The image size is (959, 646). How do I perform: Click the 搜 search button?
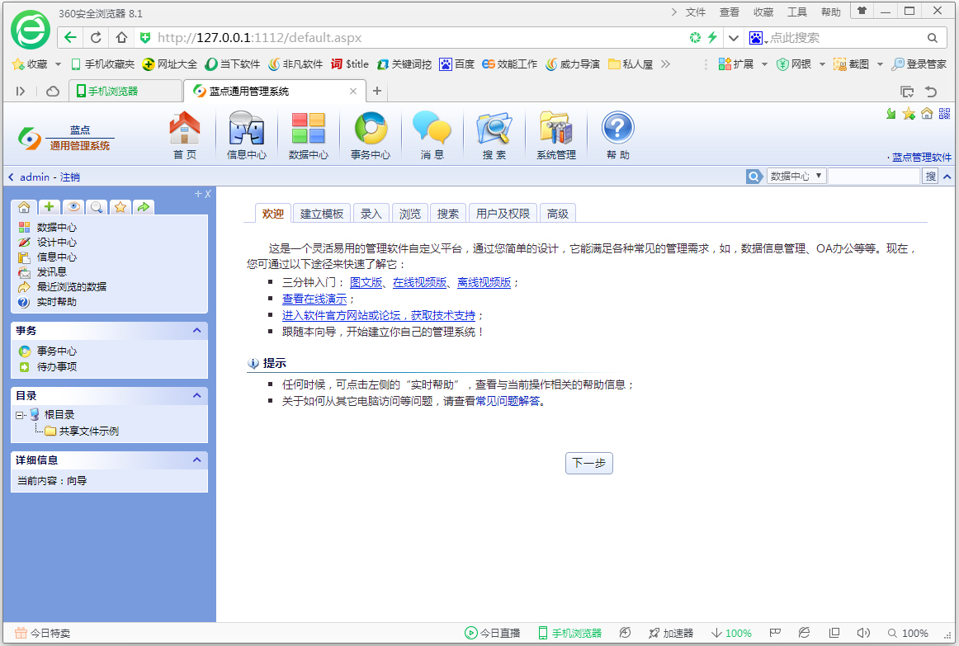pyautogui.click(x=930, y=176)
